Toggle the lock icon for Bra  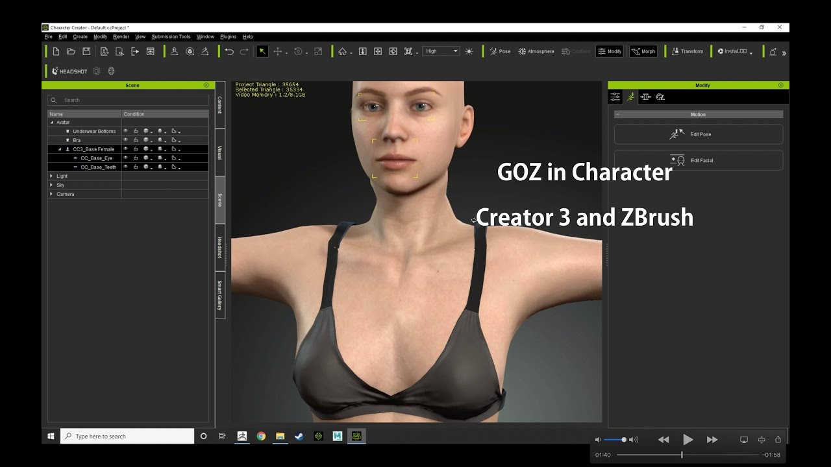[x=136, y=140]
